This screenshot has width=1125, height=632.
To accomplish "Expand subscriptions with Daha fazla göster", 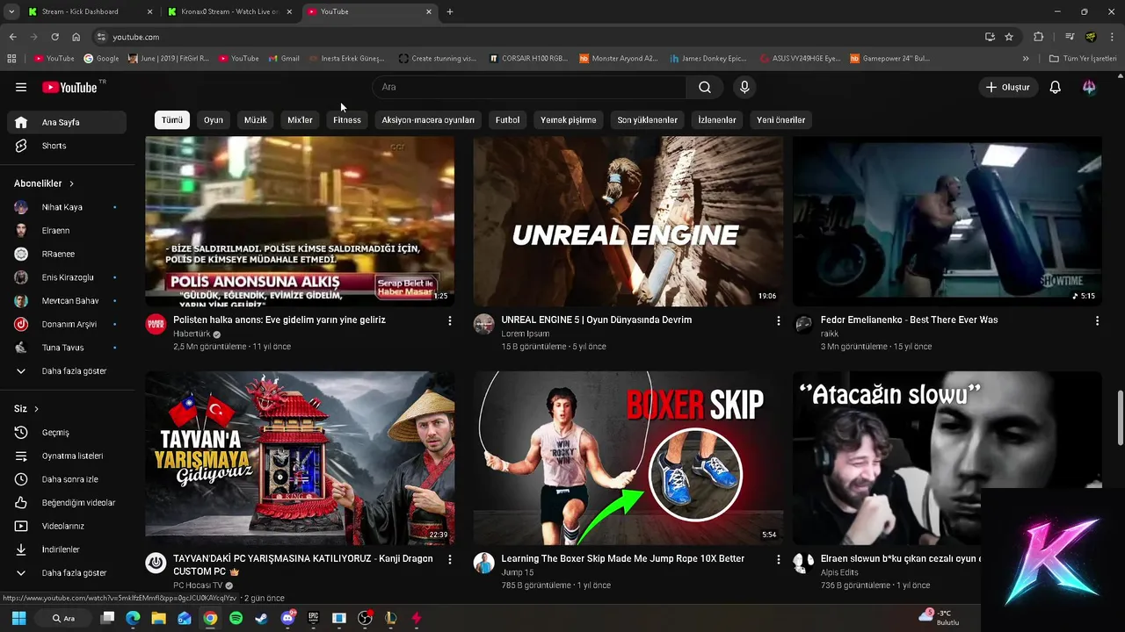I will click(x=67, y=371).
